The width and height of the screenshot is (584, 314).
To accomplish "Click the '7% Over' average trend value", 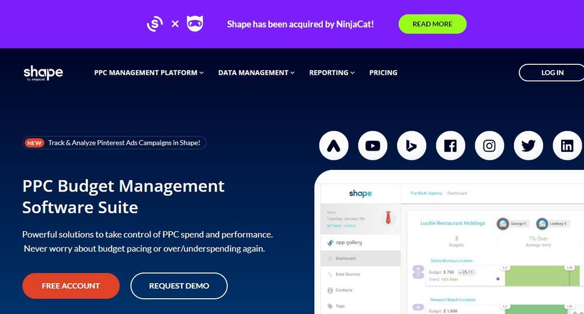I will tap(538, 239).
